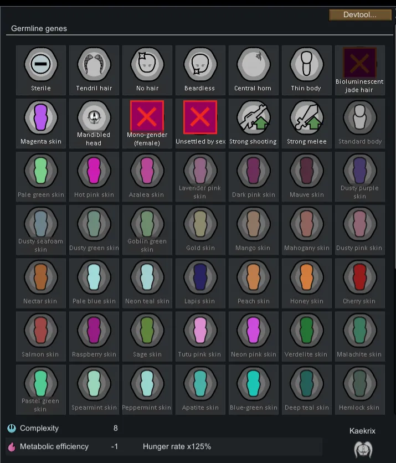Click the Kaekrix xenotype icon
This screenshot has width=396, height=463.
pos(363,449)
